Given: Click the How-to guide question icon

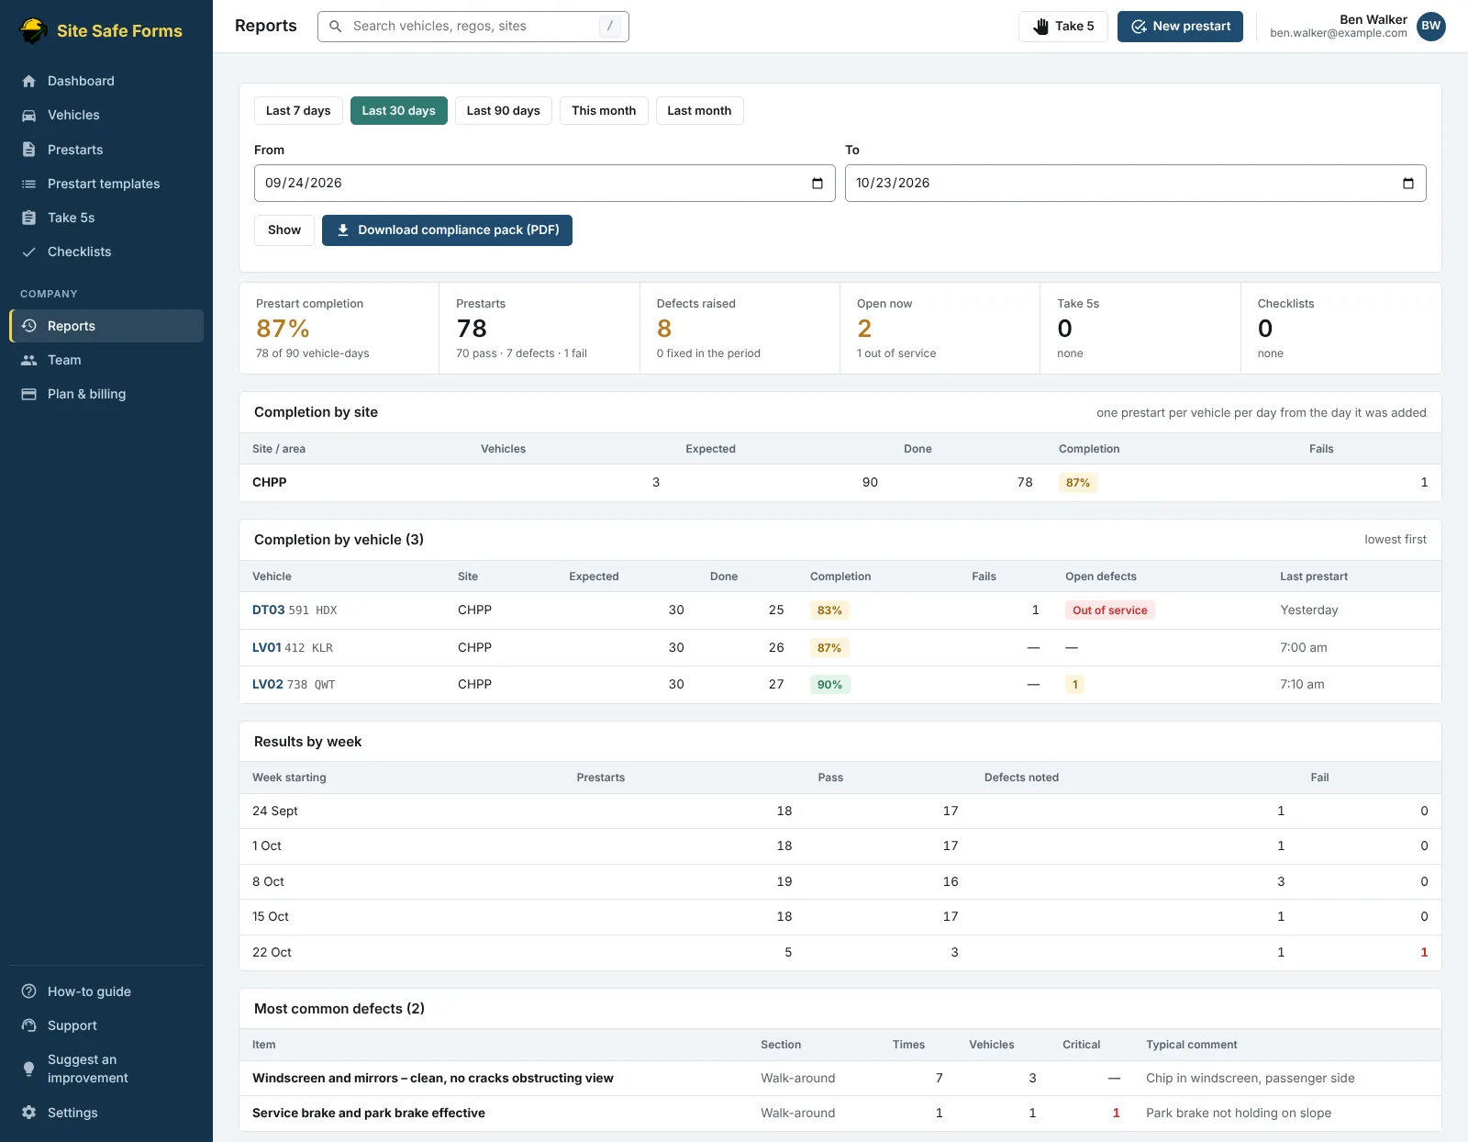Looking at the screenshot, I should pyautogui.click(x=29, y=991).
